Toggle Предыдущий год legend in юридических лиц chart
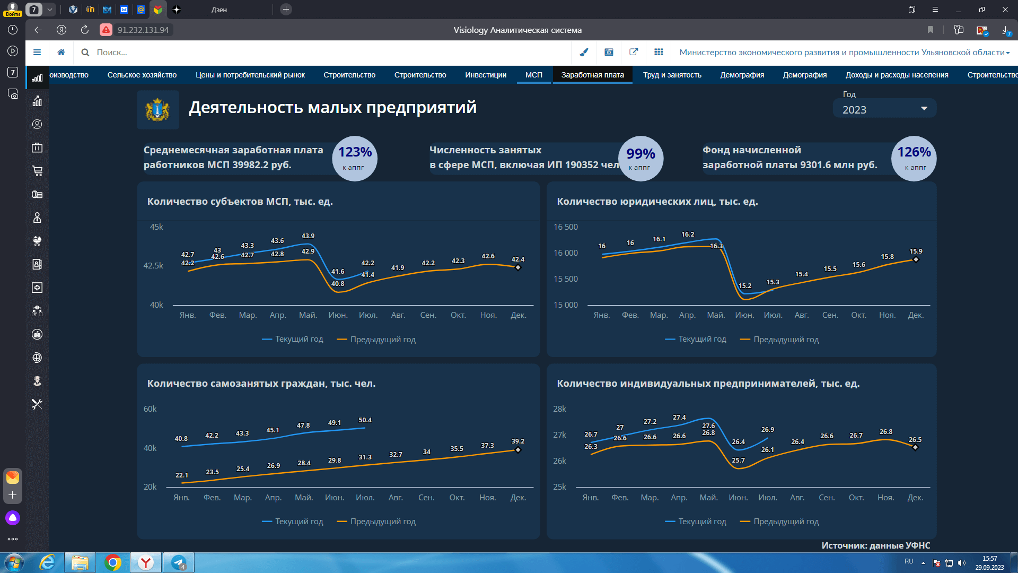The height and width of the screenshot is (573, 1018). click(x=779, y=339)
